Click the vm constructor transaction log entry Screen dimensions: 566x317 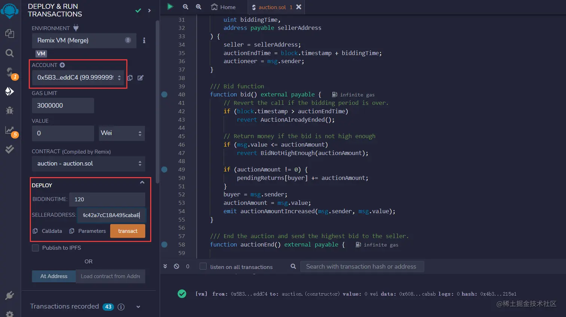(356, 294)
